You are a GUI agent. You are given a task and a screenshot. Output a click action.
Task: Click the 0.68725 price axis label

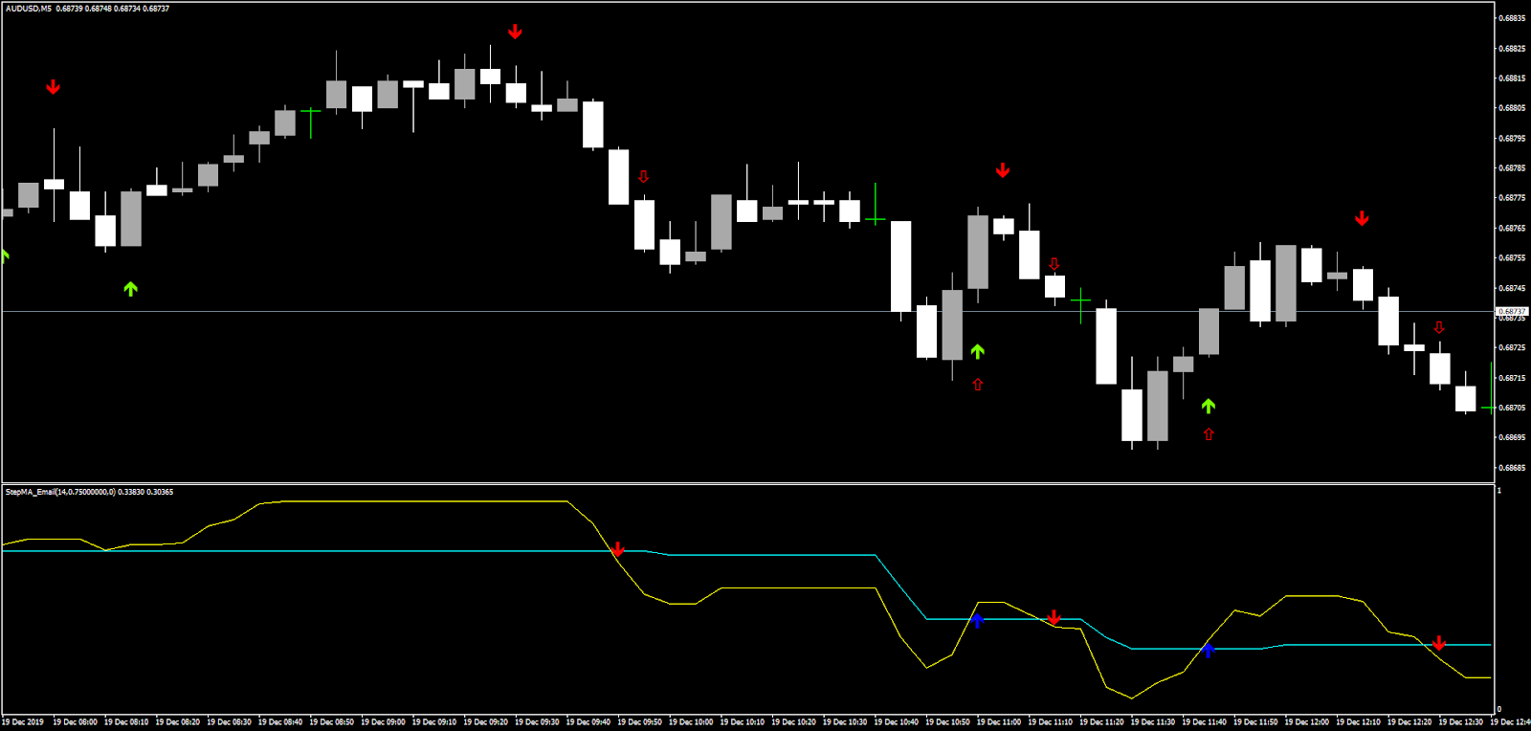[x=1512, y=348]
